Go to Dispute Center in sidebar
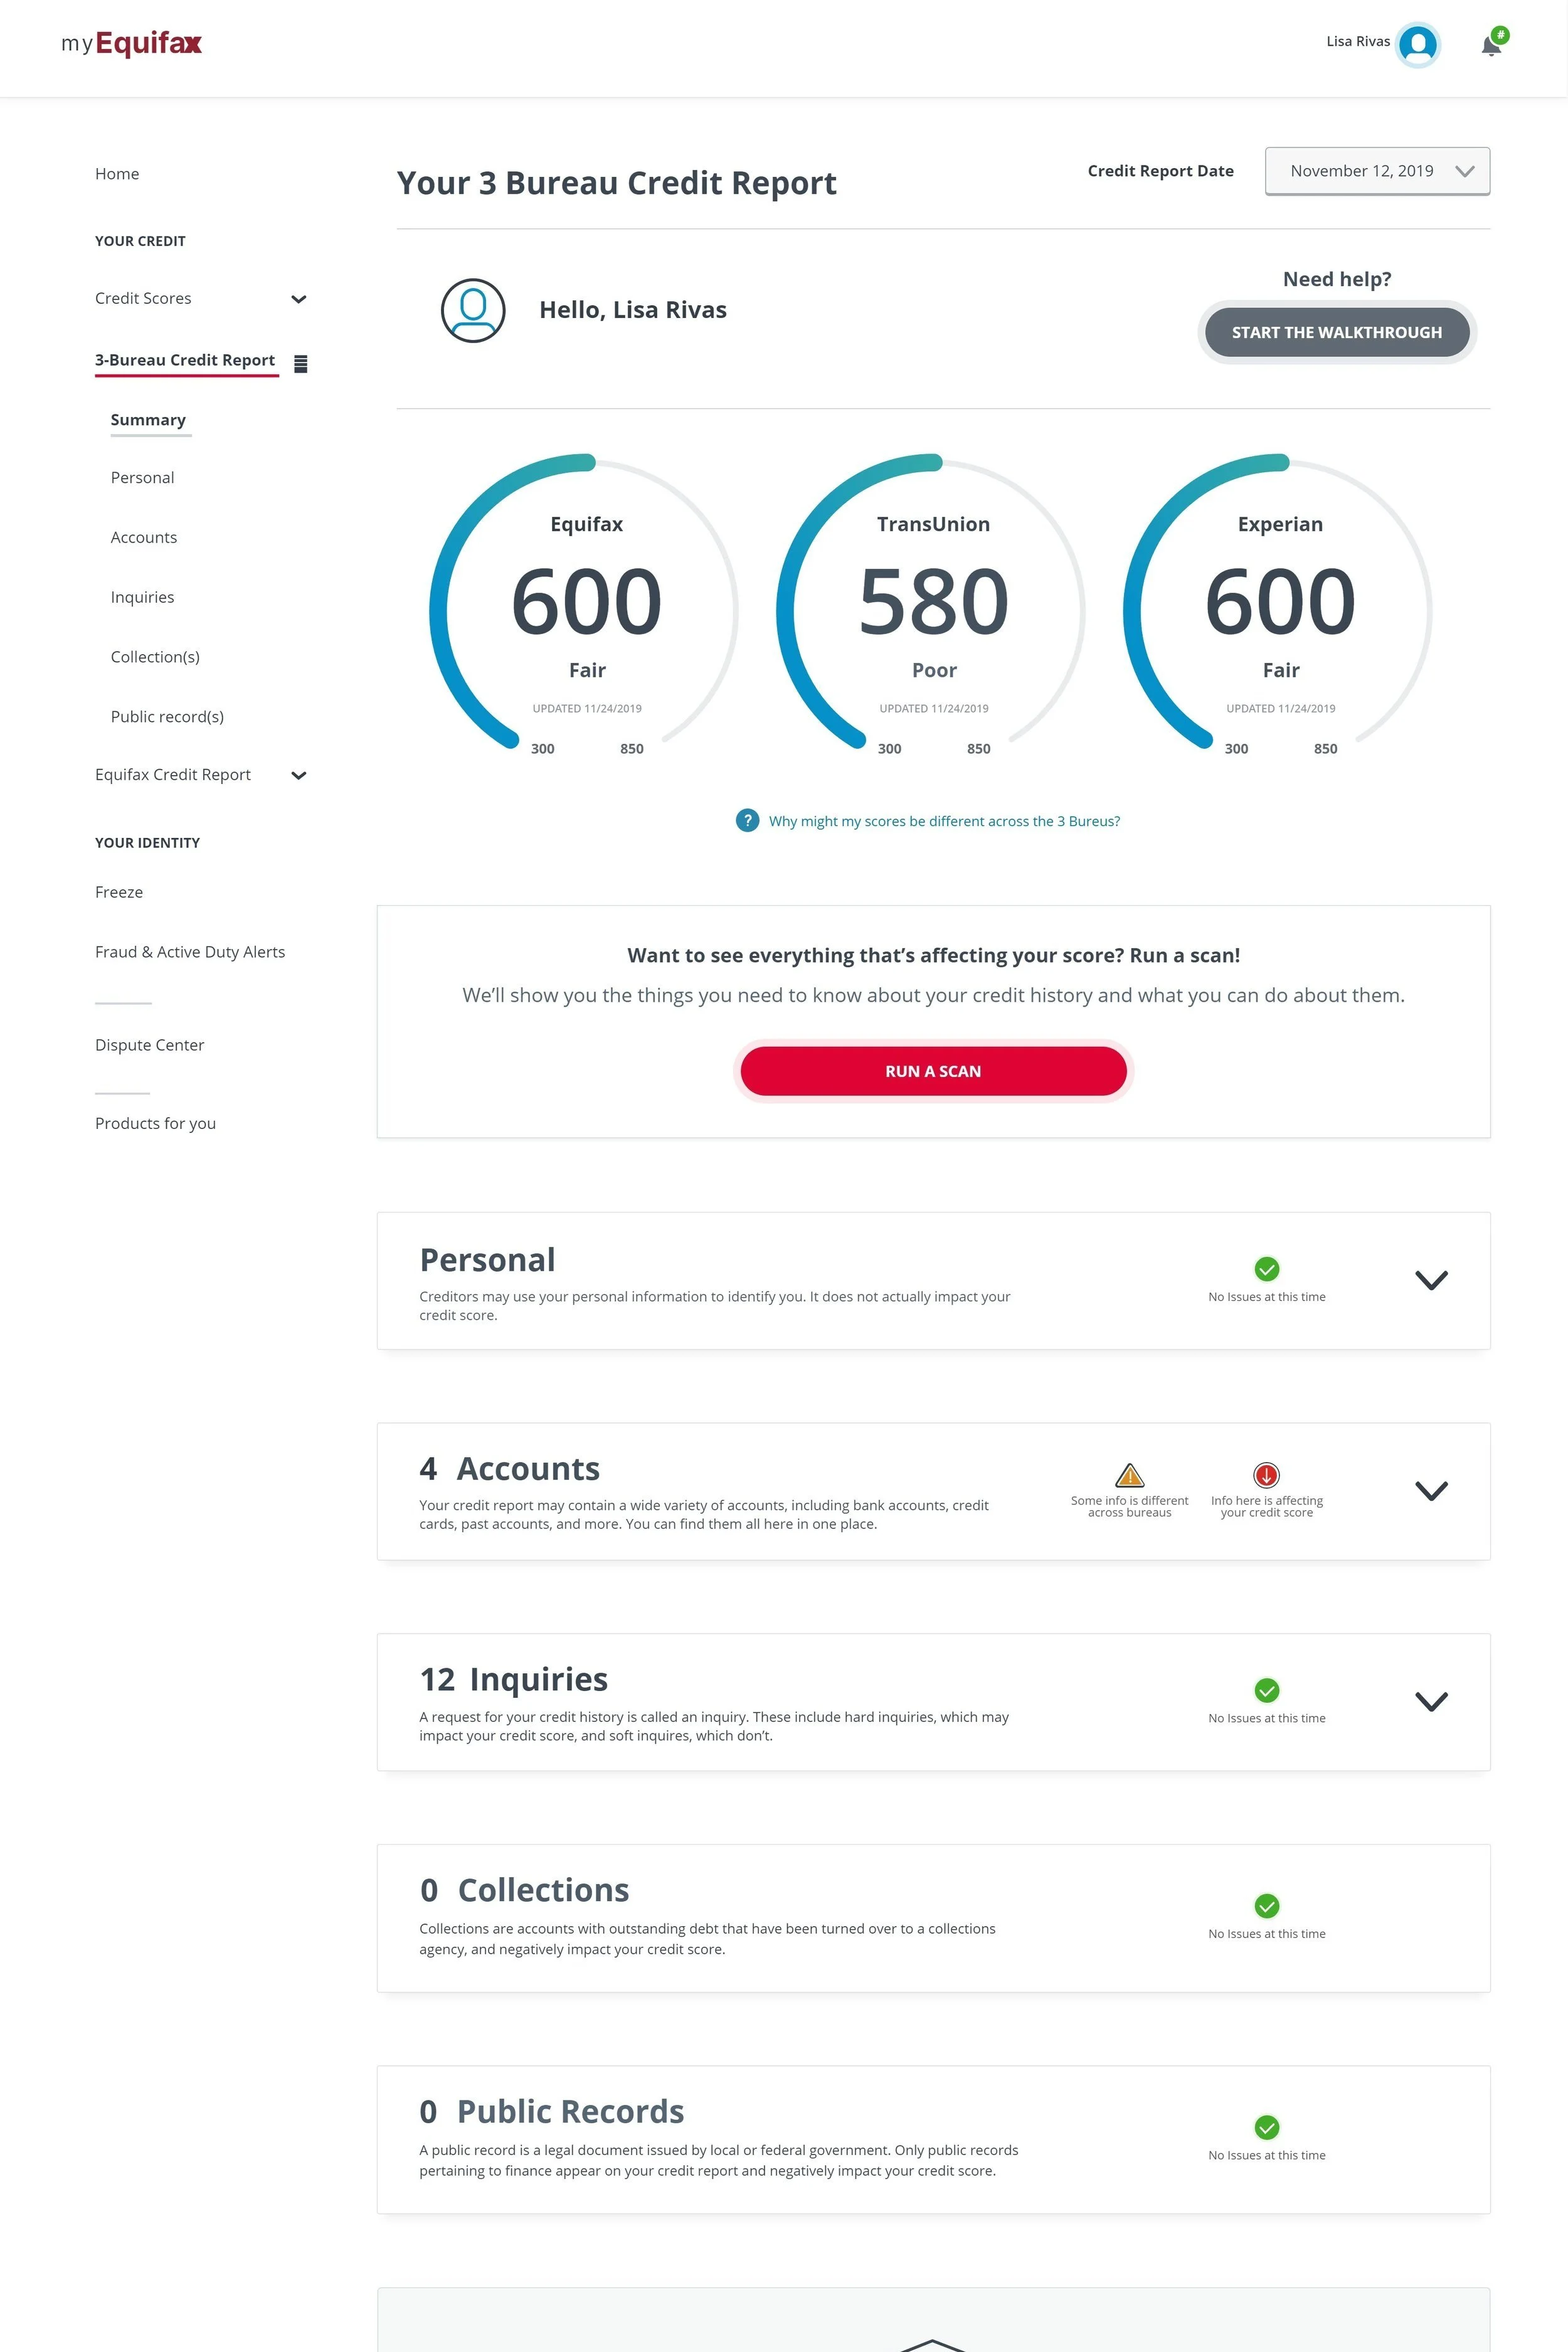This screenshot has width=1568, height=2352. coord(149,1045)
